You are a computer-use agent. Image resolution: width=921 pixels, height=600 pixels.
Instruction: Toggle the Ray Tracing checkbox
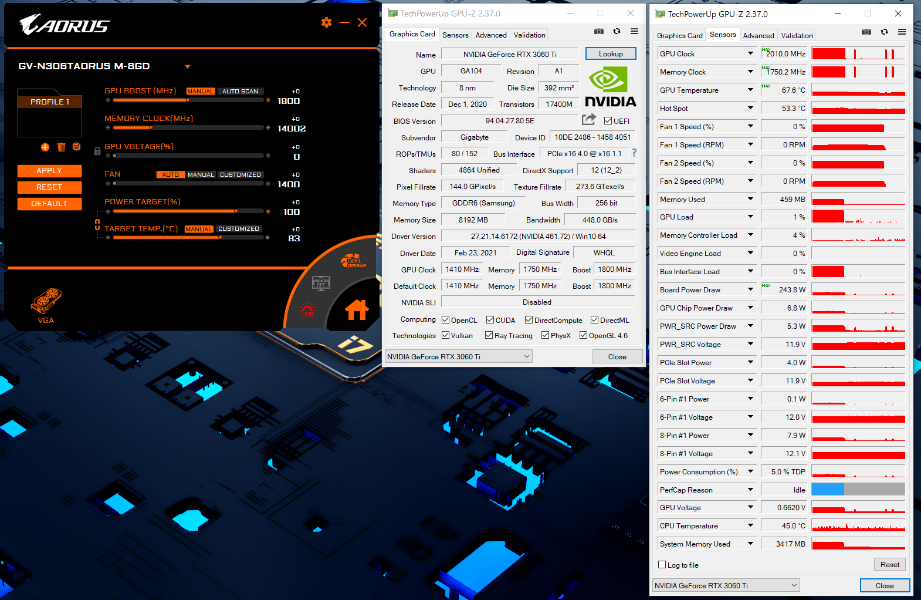coord(489,335)
